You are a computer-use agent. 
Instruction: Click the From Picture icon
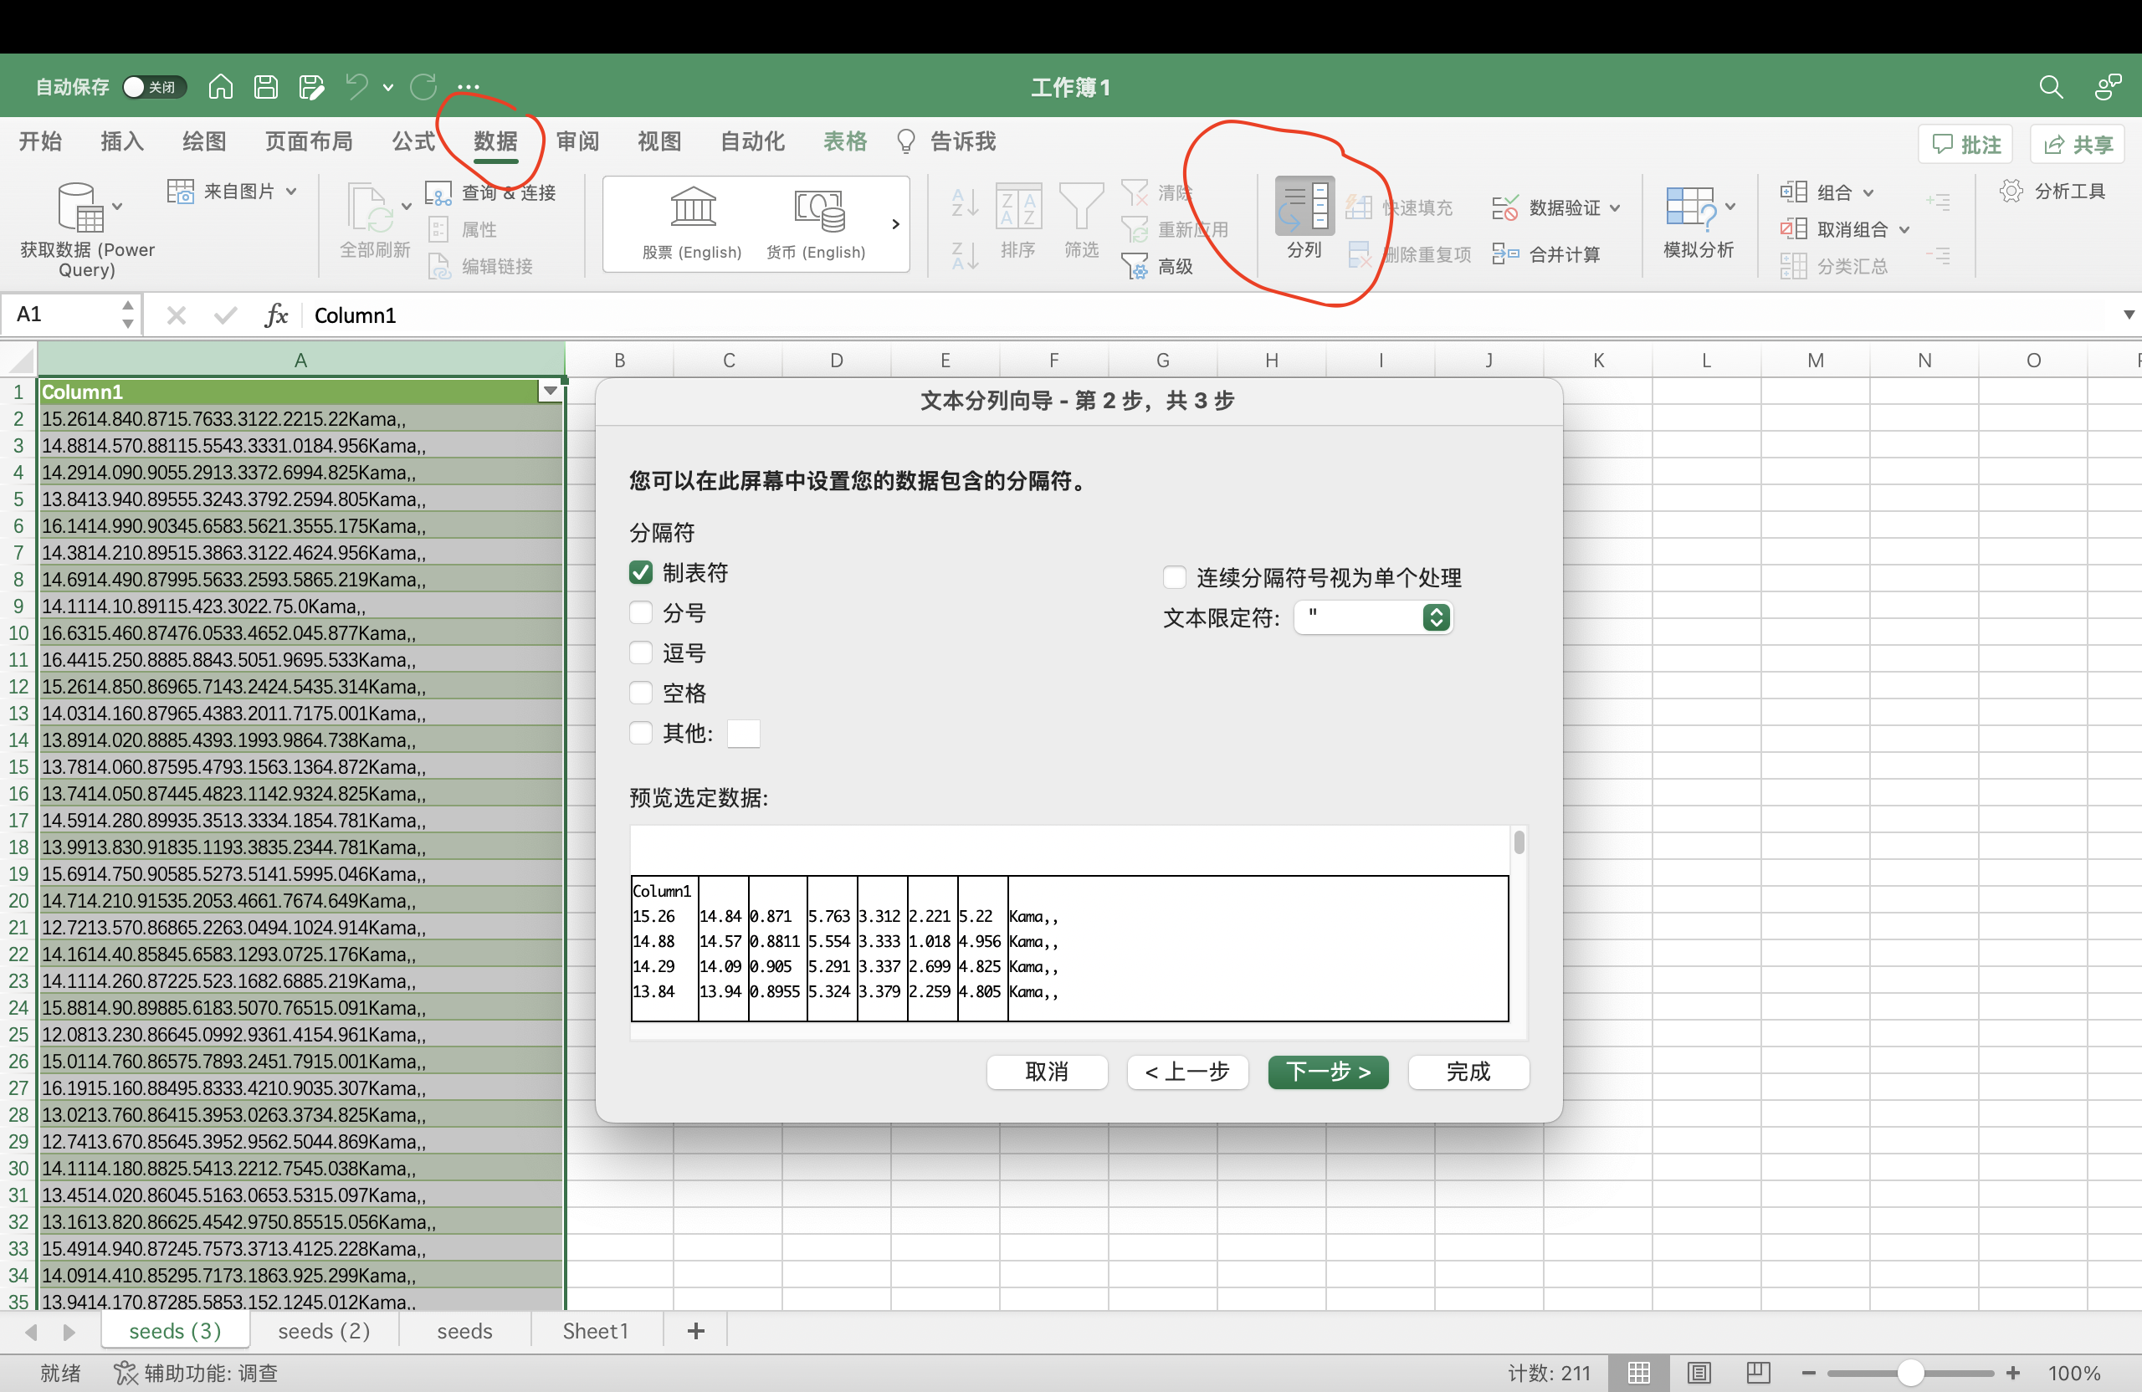[181, 191]
